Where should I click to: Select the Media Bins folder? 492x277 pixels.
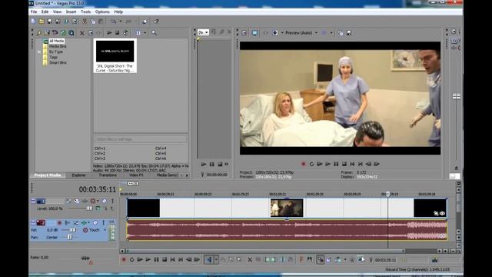58,46
